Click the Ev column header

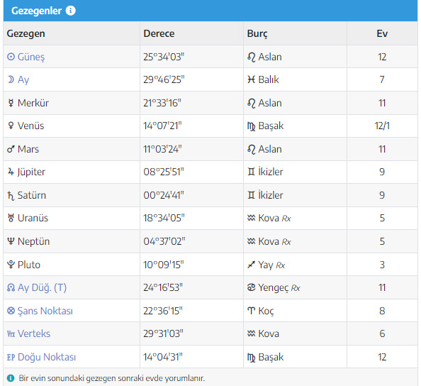click(x=382, y=33)
